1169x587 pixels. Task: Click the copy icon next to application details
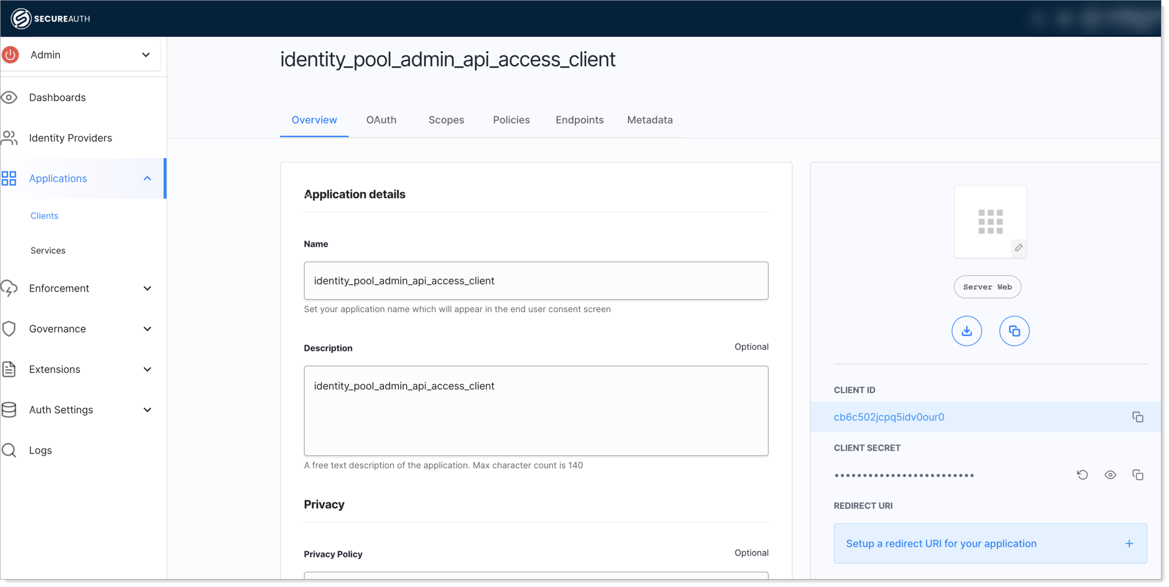click(x=1015, y=330)
